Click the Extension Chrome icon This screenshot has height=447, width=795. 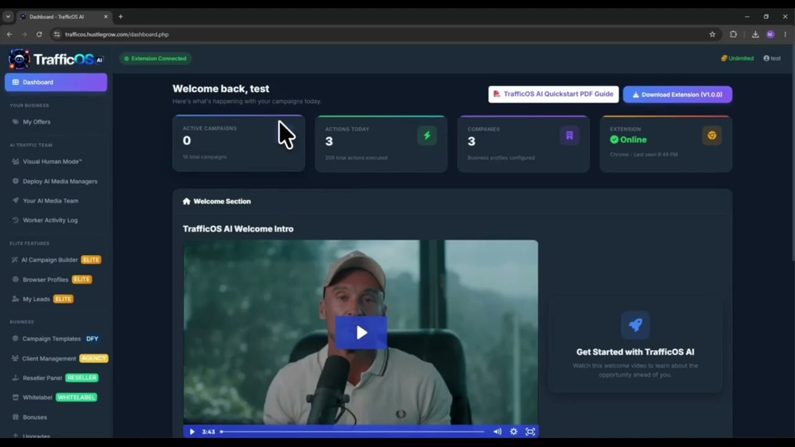[x=712, y=135]
